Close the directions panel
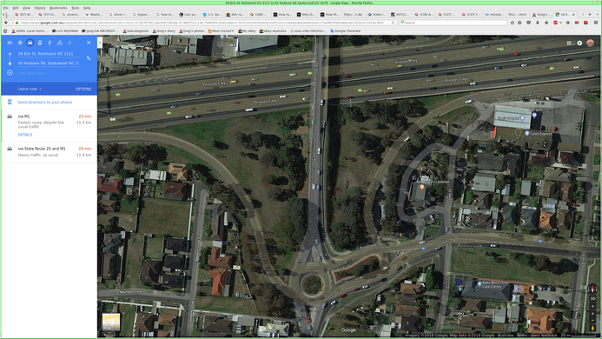The width and height of the screenshot is (602, 339). click(89, 43)
